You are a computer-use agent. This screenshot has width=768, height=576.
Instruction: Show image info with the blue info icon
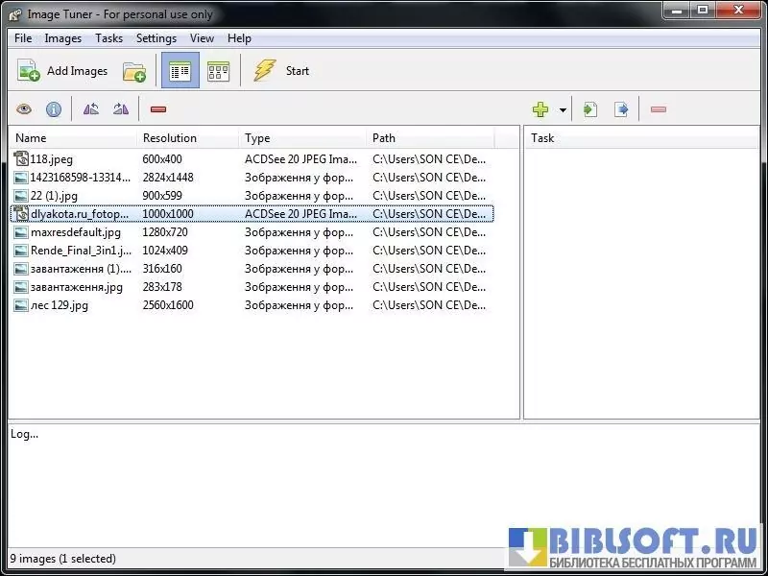[x=54, y=109]
